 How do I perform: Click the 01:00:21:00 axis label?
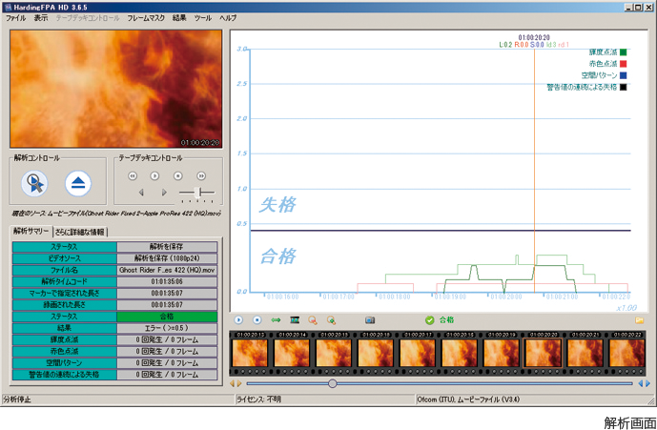[x=563, y=297]
